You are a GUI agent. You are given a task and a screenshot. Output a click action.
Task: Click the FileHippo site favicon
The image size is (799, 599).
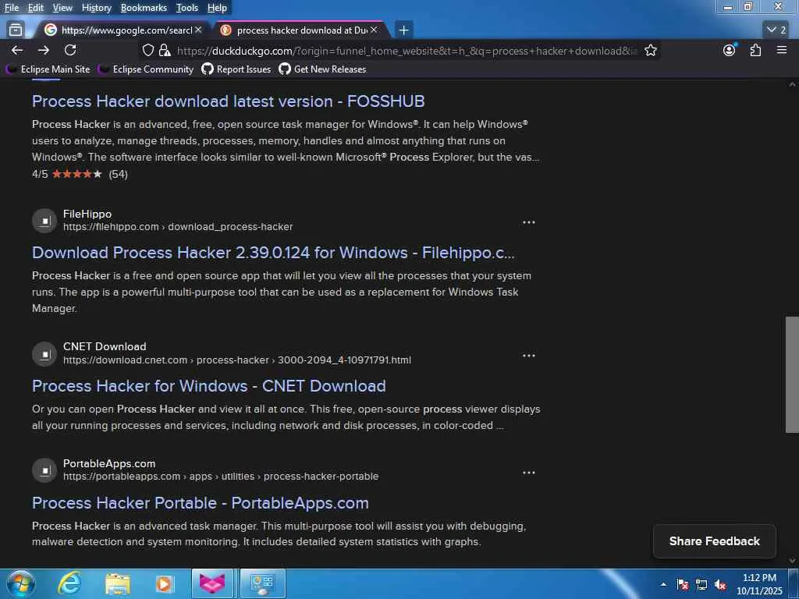44,221
